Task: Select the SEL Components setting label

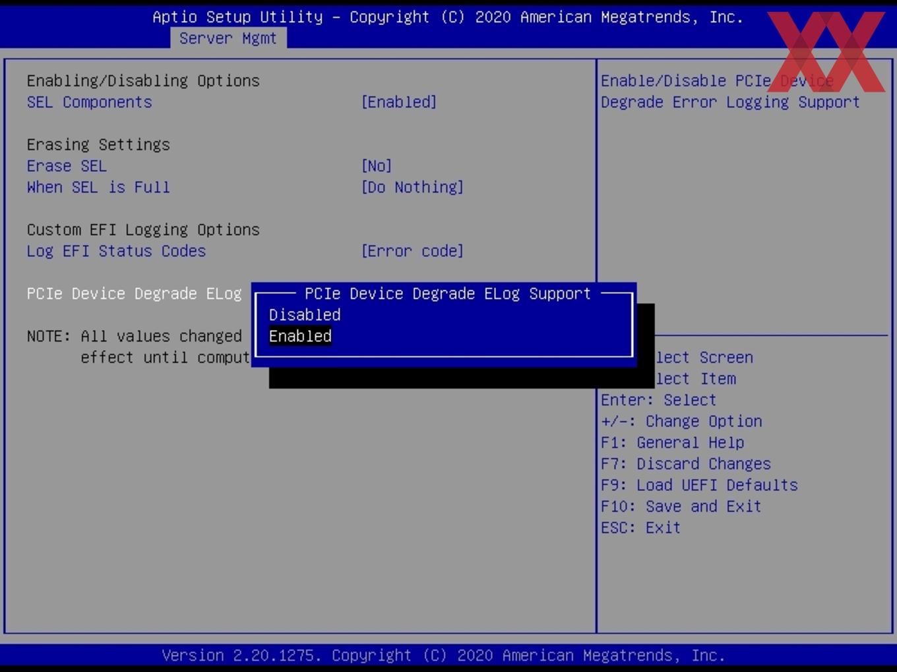Action: coord(90,102)
